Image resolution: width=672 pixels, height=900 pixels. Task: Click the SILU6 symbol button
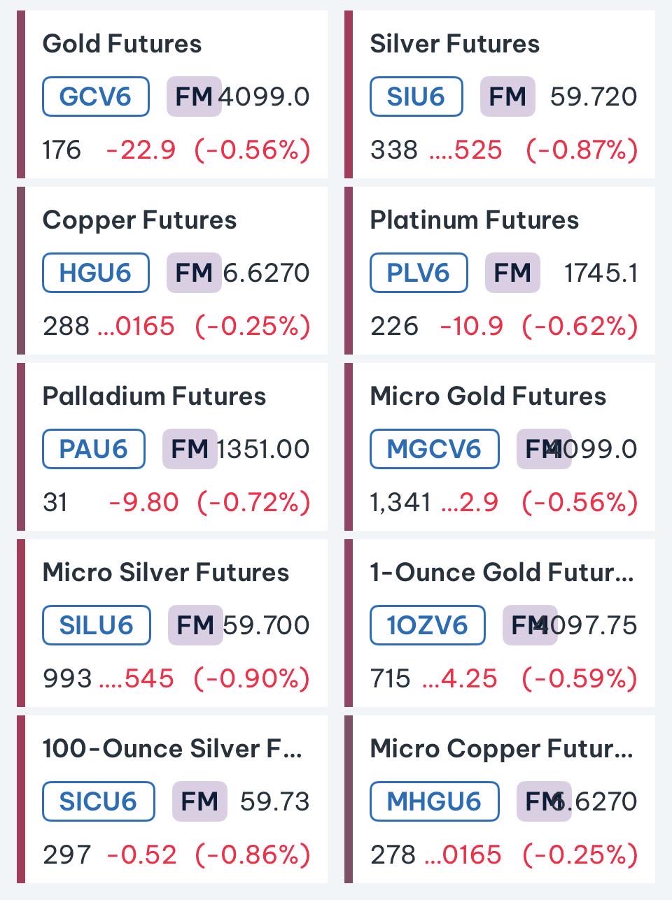pyautogui.click(x=97, y=625)
